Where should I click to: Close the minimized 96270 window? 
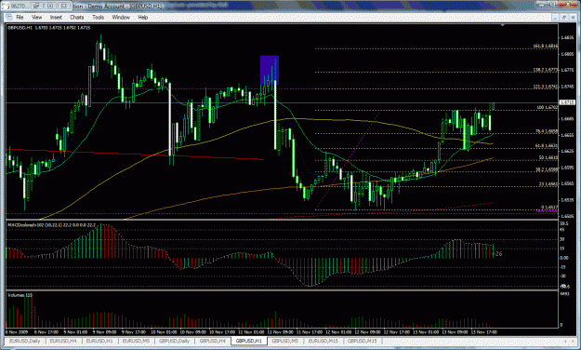[x=64, y=6]
